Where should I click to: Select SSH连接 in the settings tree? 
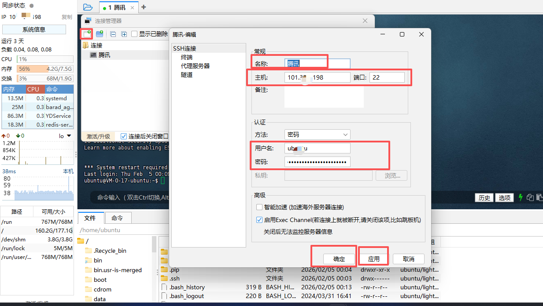pos(185,48)
